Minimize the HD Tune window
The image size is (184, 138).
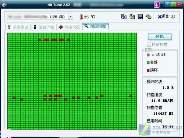(x=167, y=4)
